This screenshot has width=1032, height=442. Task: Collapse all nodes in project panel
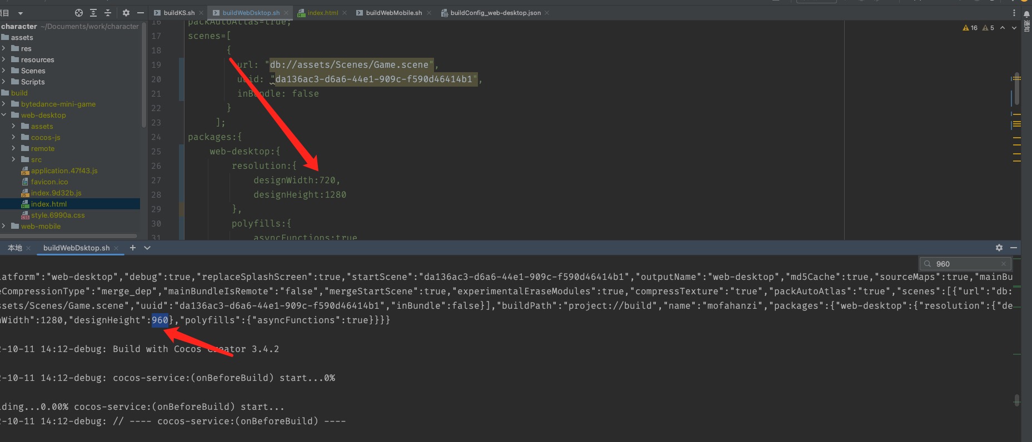pos(108,13)
